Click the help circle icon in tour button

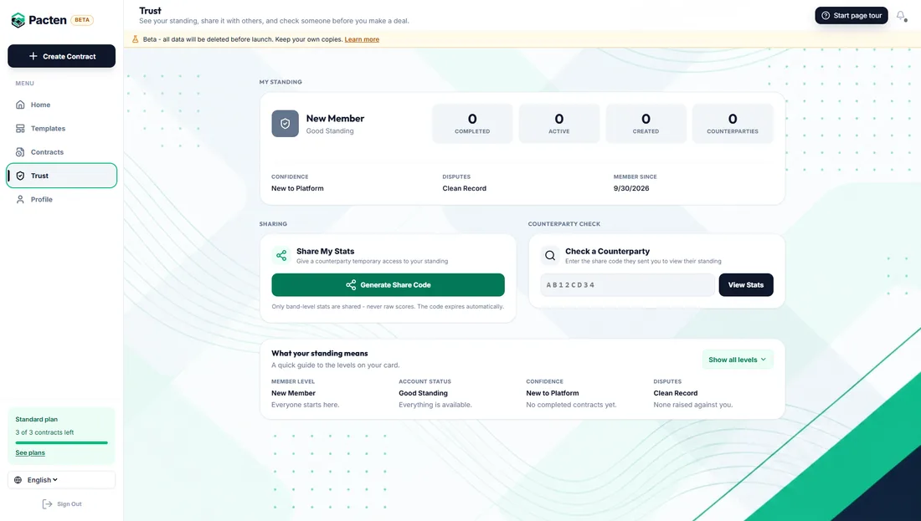[x=826, y=15]
